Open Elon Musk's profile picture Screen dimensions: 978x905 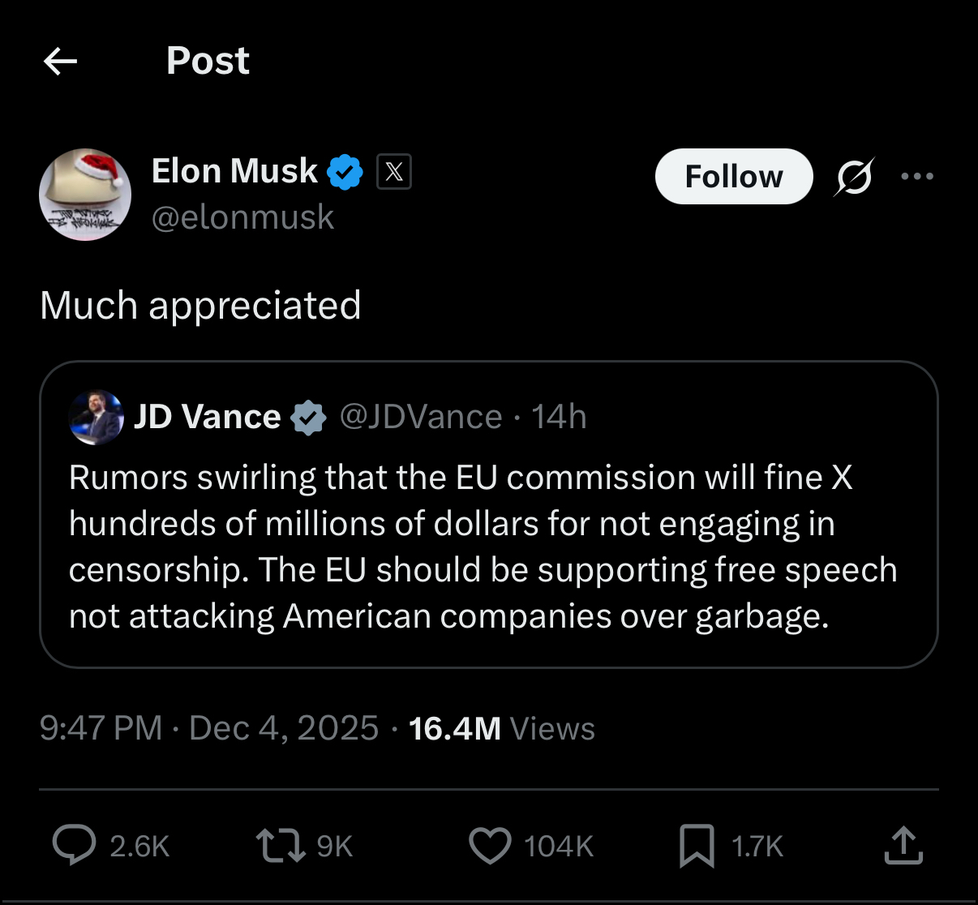(x=85, y=195)
